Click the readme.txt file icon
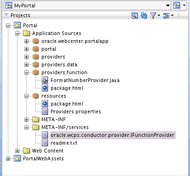Viewport: 190px width, 176px height. [45, 143]
